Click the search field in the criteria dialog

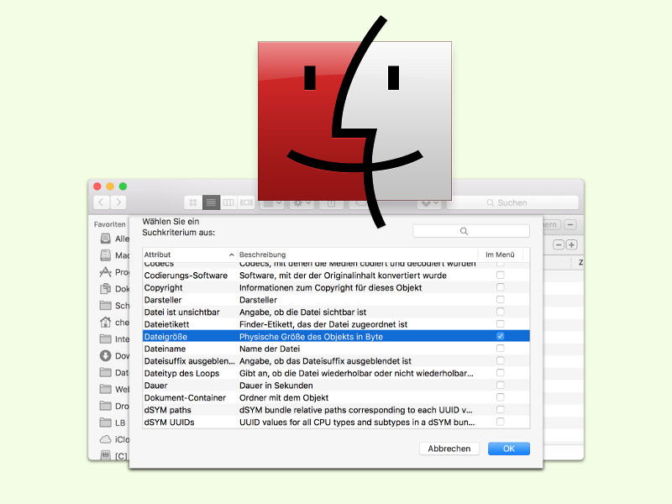click(x=471, y=231)
